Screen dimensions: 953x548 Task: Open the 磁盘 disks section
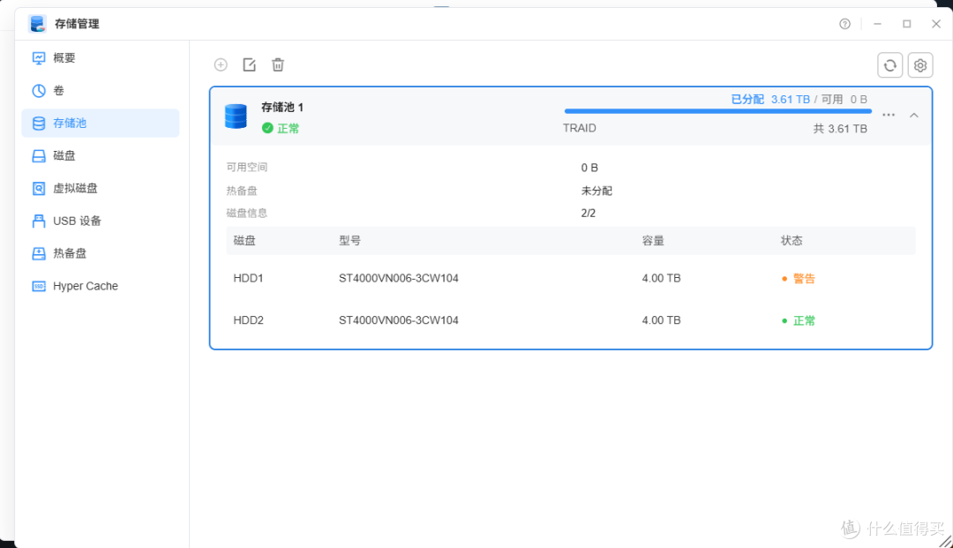[101, 155]
